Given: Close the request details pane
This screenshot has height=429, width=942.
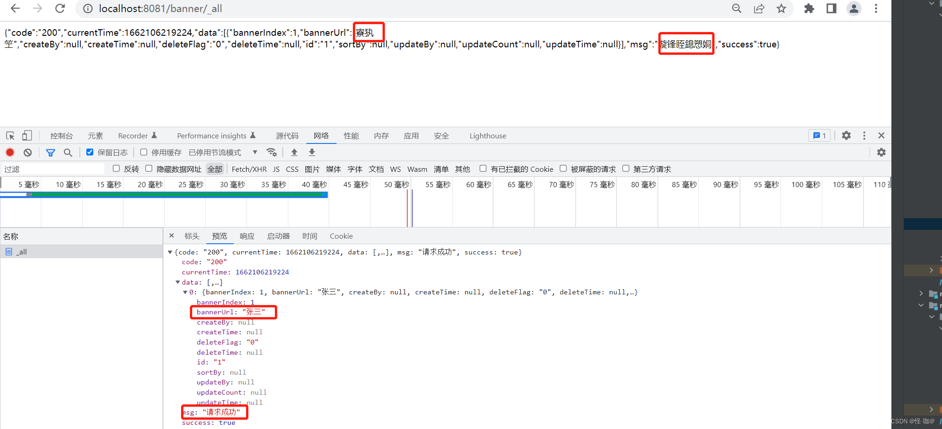Looking at the screenshot, I should pos(171,236).
